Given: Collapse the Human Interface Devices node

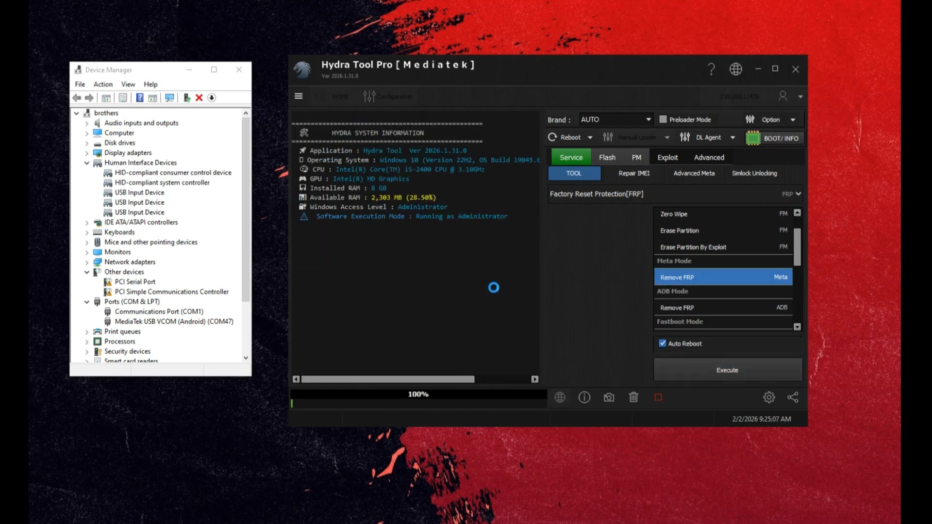Looking at the screenshot, I should click(87, 163).
